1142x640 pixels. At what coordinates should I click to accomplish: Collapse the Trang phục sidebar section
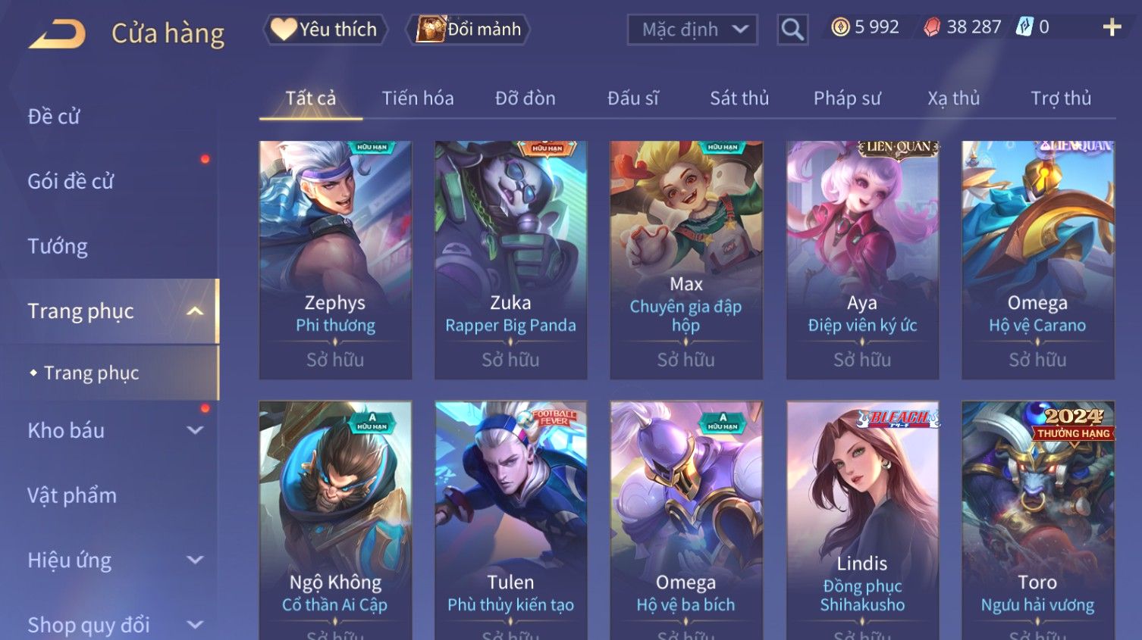[195, 311]
